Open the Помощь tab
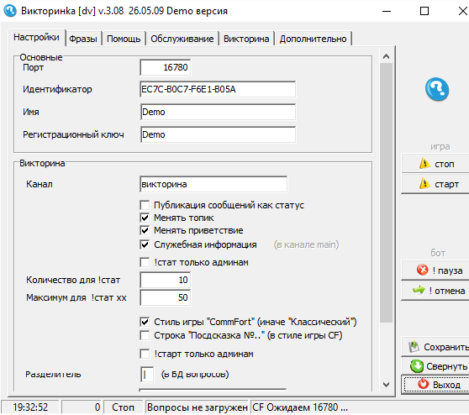 coord(124,39)
